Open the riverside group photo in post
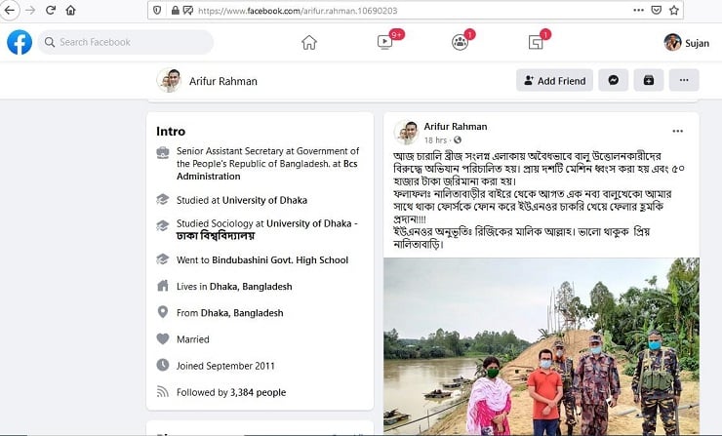Viewport: 722px width, 436px height. tap(541, 346)
